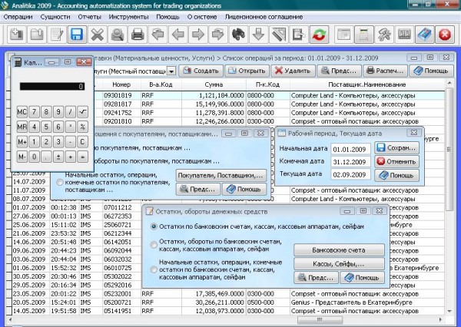Viewport: 461px width, 327px height.
Task: Click the green-red refresh arrows icon
Action: pos(319,35)
